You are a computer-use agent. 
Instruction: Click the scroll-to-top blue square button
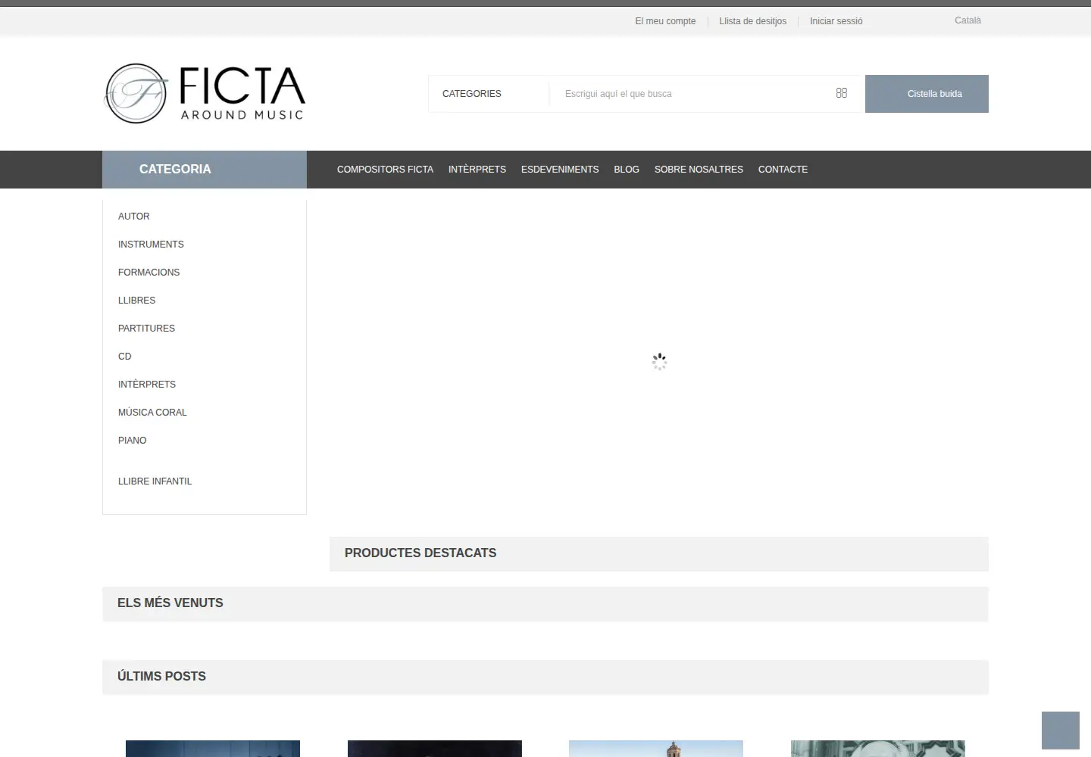pyautogui.click(x=1060, y=731)
